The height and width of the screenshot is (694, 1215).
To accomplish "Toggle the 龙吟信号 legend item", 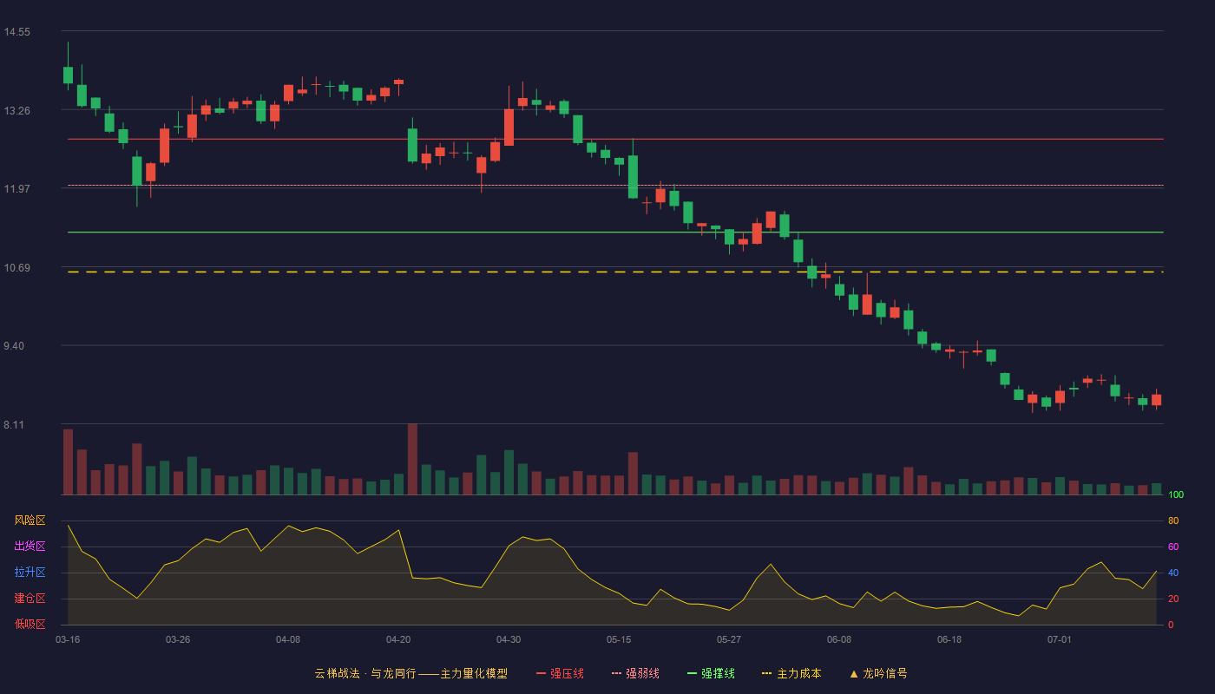I will (878, 673).
